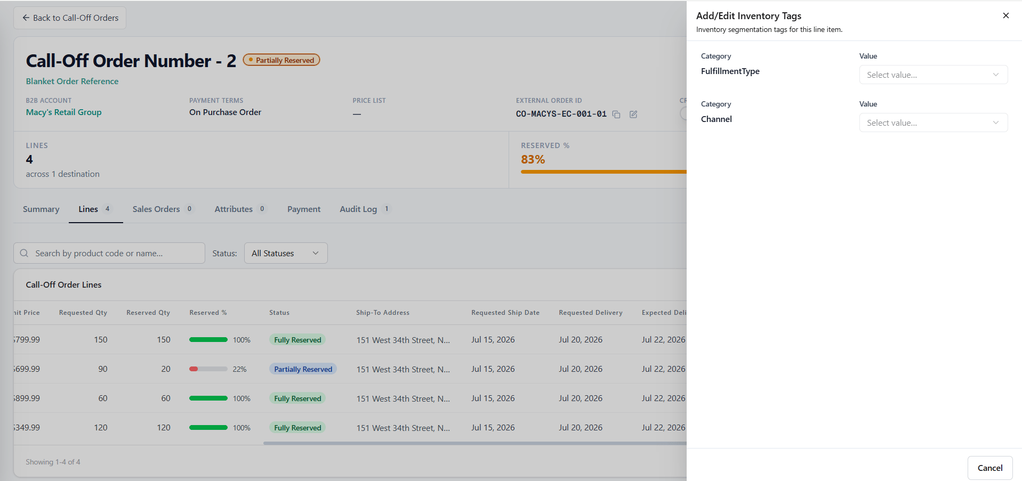Cancel the inventory tags dialog
The height and width of the screenshot is (481, 1022).
989,468
